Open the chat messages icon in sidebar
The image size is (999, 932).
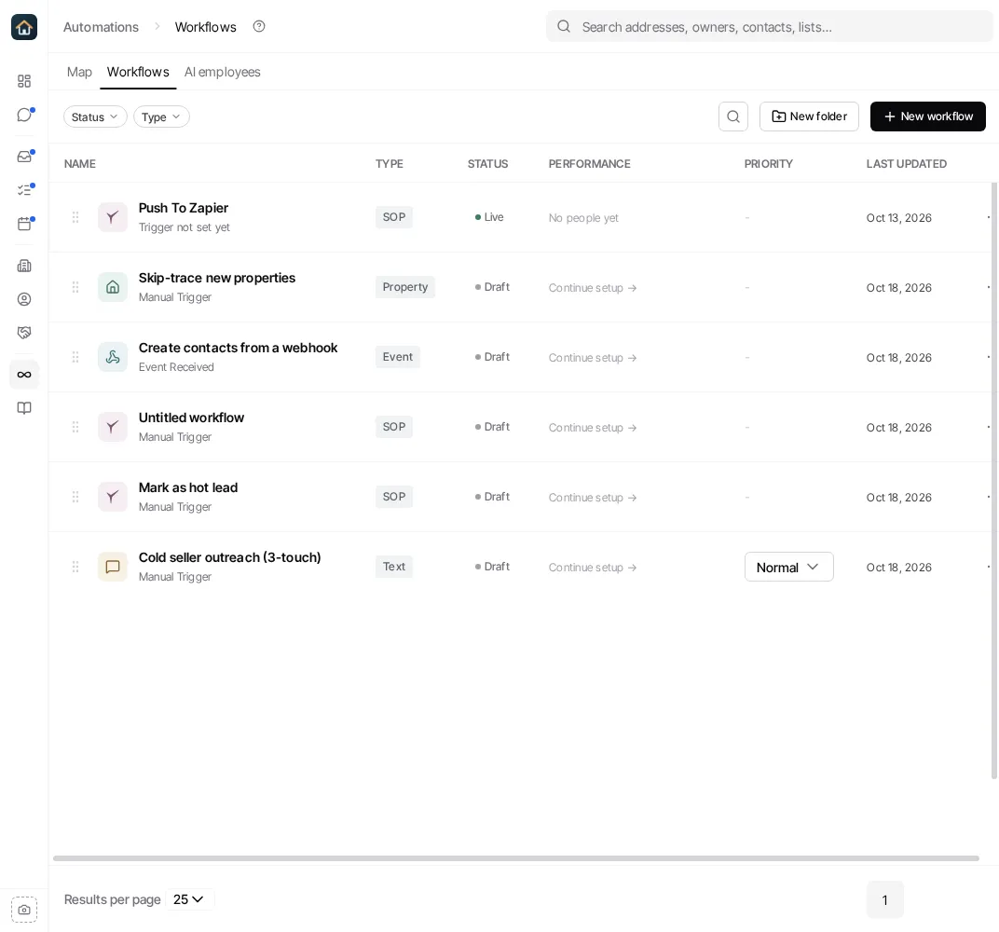24,115
